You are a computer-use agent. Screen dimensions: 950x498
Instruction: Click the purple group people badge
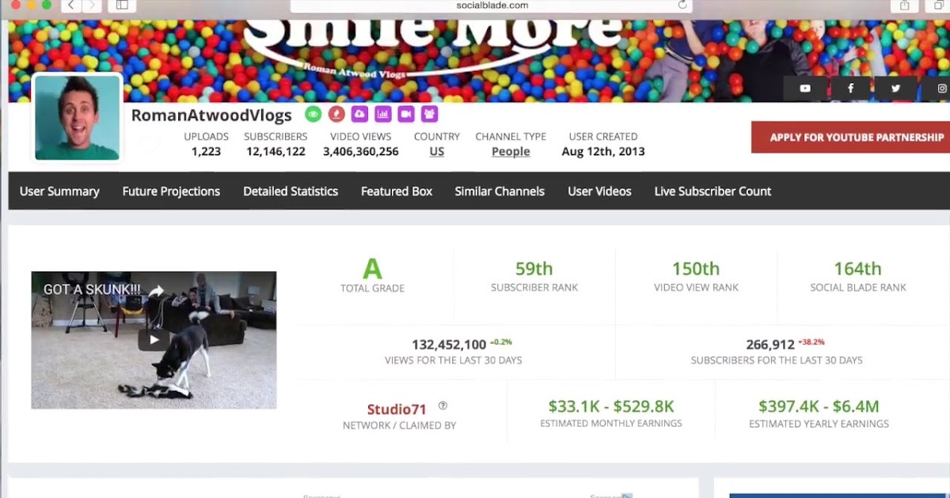pos(429,115)
